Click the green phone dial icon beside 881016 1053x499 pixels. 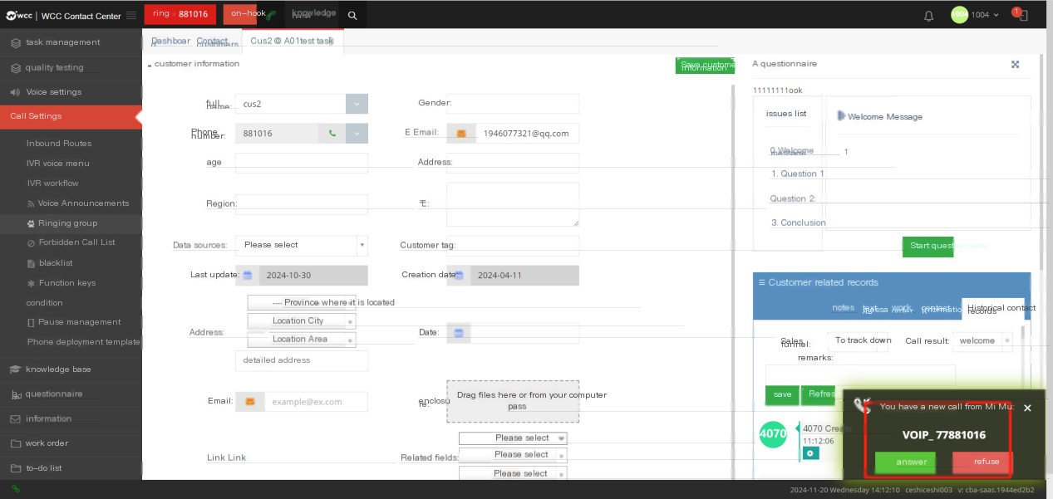click(332, 133)
